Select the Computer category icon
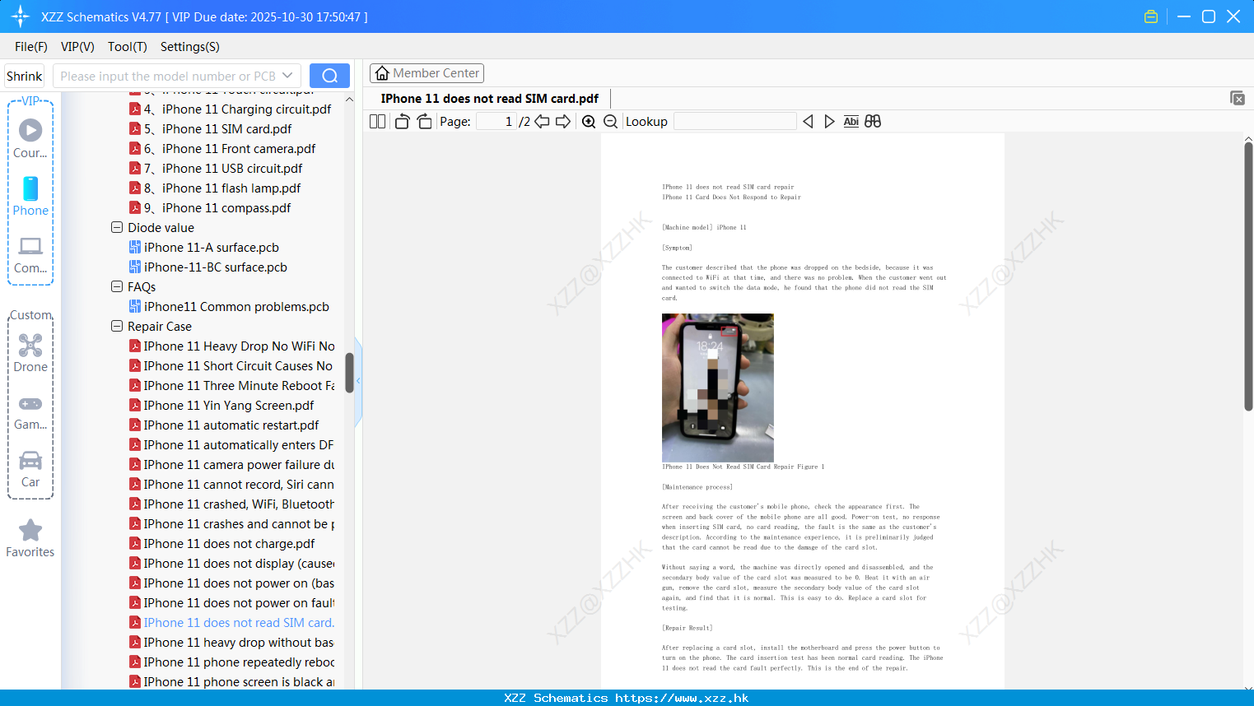 (30, 255)
